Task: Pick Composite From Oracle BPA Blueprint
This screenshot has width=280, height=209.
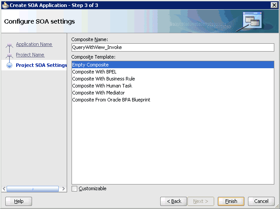Action: [172, 100]
